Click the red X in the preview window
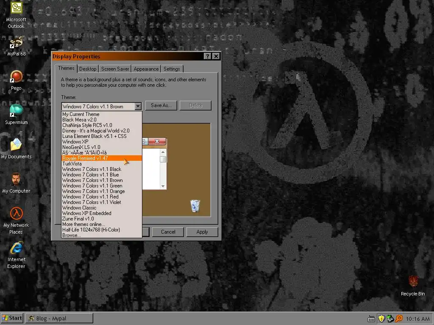434x325 pixels. (x=157, y=141)
